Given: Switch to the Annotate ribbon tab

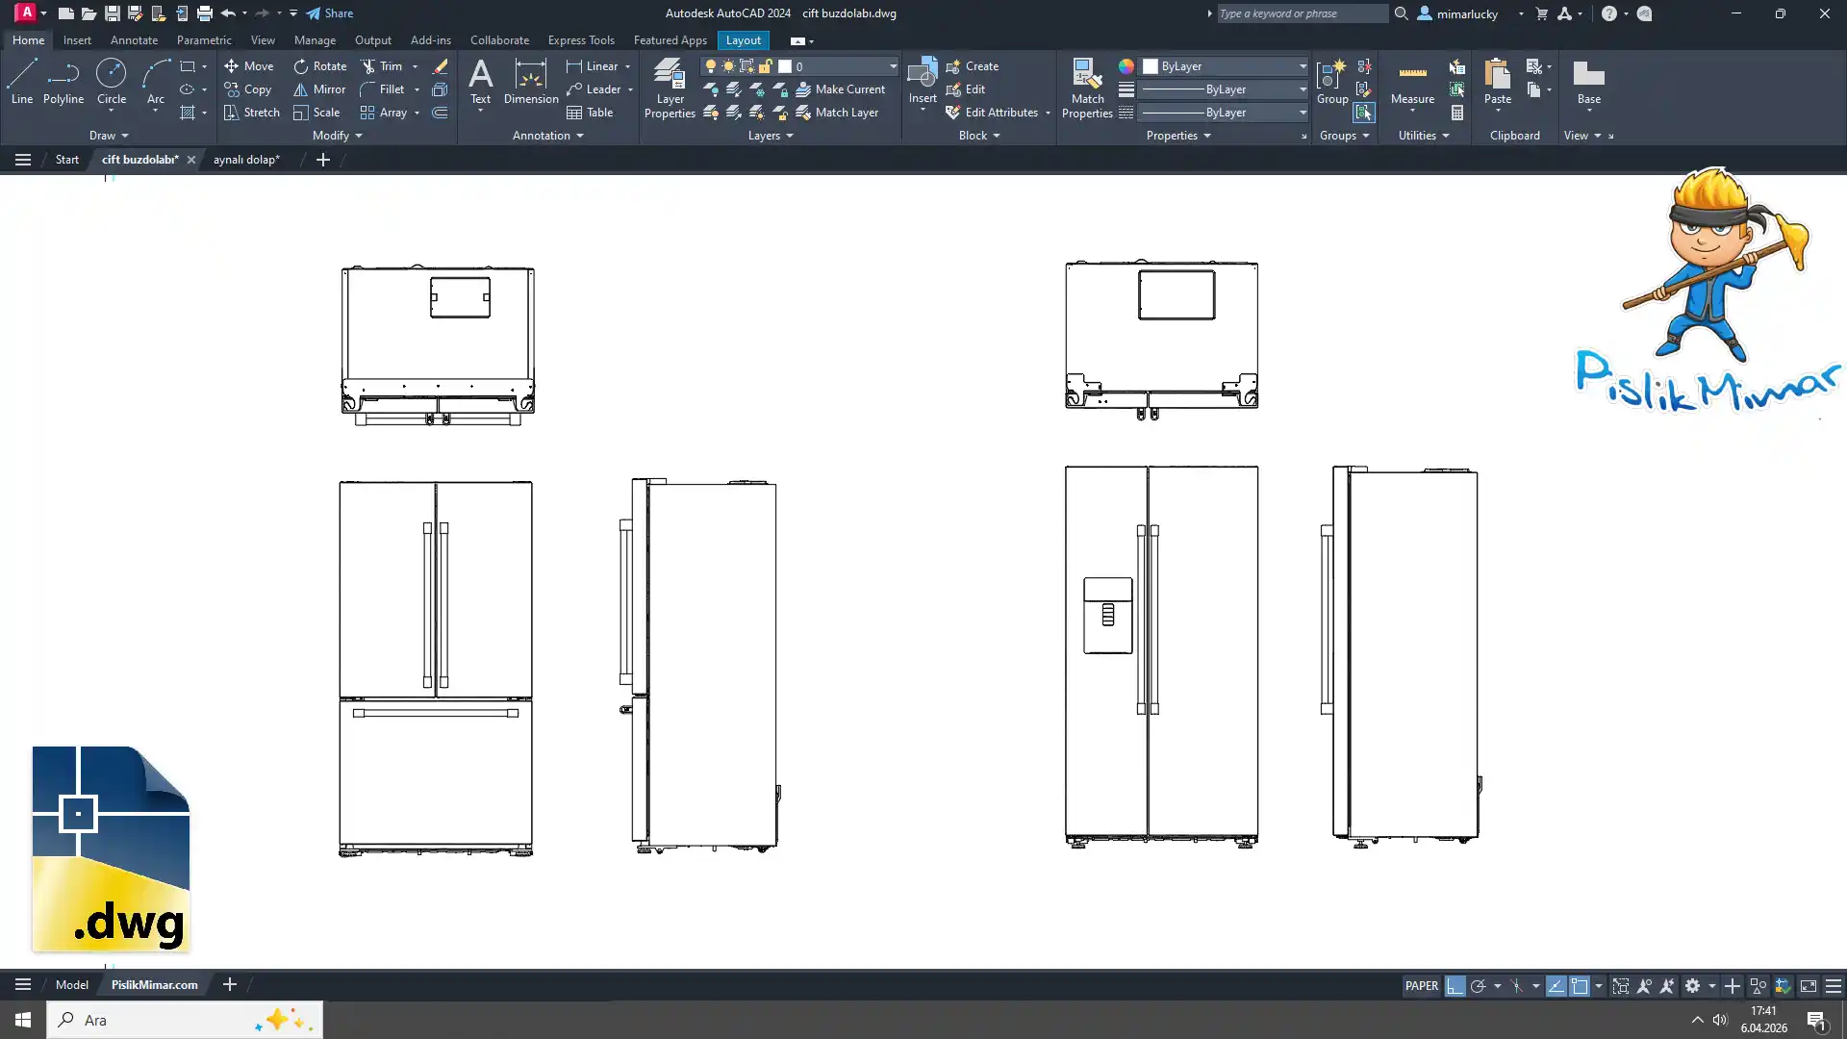Looking at the screenshot, I should pyautogui.click(x=134, y=40).
